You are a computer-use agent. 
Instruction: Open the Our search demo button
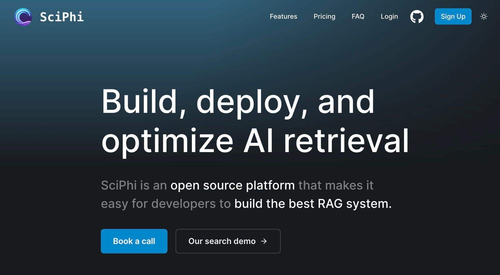pyautogui.click(x=228, y=241)
